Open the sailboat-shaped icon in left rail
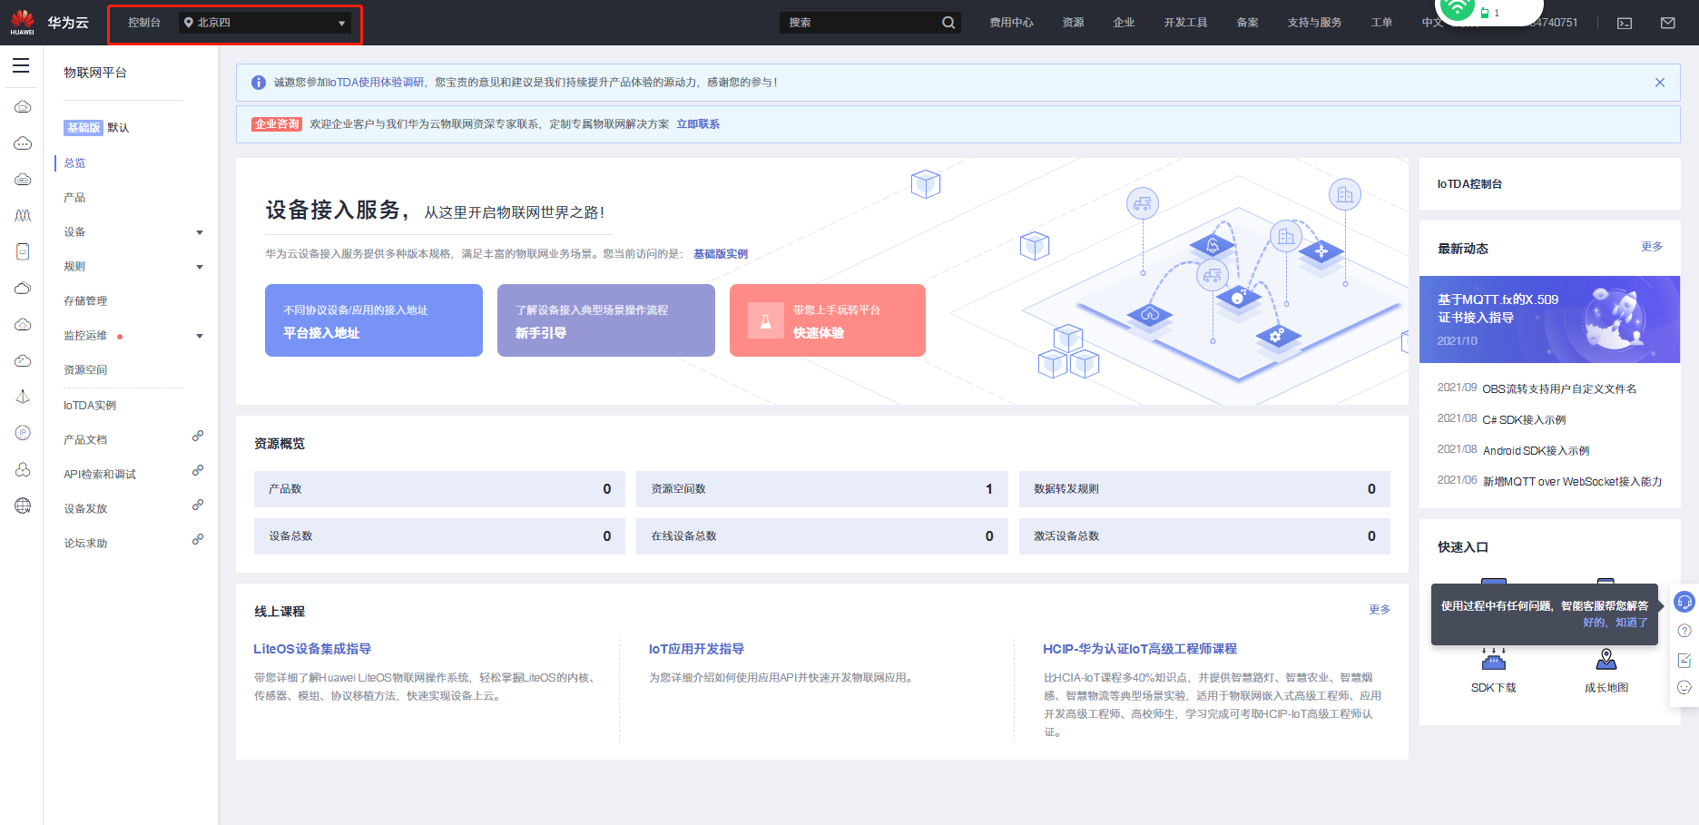1699x825 pixels. coord(23,397)
